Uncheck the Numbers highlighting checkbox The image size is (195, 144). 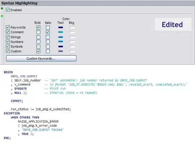pyautogui.click(x=8, y=42)
